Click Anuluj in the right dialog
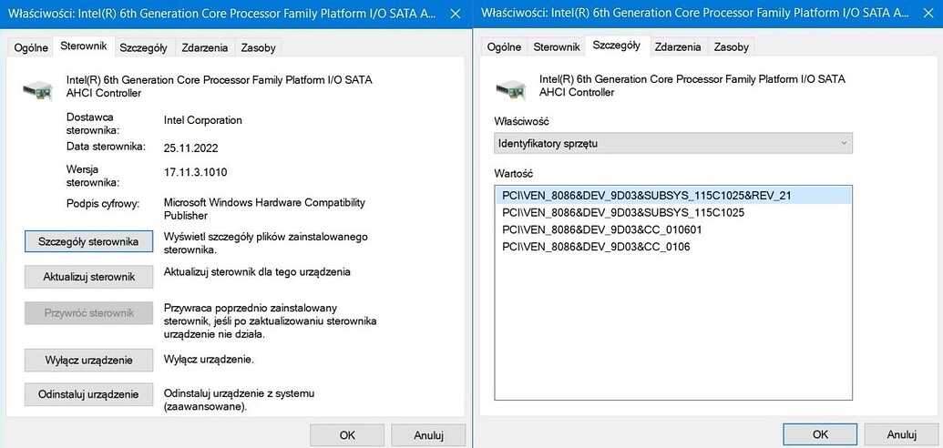This screenshot has width=943, height=448. pyautogui.click(x=901, y=434)
